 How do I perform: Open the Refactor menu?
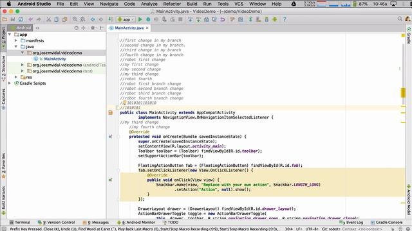tap(172, 4)
